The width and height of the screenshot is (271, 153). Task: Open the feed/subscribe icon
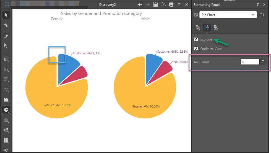163,4
